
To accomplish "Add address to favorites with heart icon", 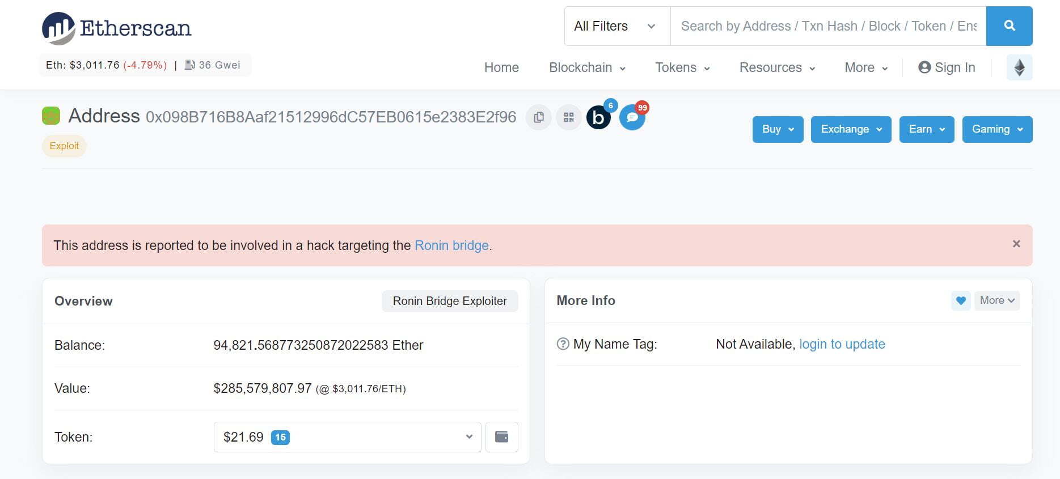I will [x=961, y=300].
